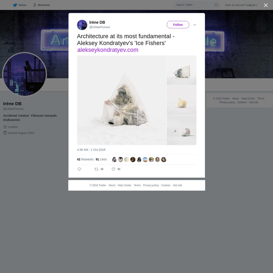Open the tweet timestamp 4:38 AM - 1 Oct 2018
Viewport: 273px width, 273px height.
[x=91, y=150]
